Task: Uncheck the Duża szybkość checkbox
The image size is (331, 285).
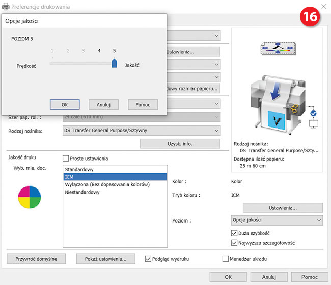Action: 235,233
